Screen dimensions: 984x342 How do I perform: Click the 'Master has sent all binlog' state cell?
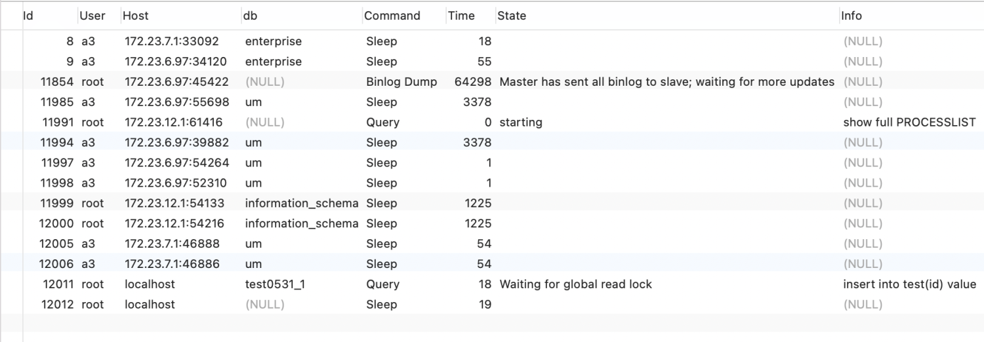click(x=666, y=82)
